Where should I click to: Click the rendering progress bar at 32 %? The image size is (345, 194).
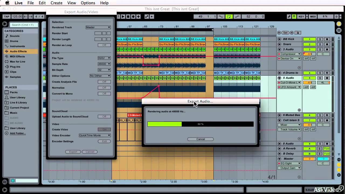point(201,124)
